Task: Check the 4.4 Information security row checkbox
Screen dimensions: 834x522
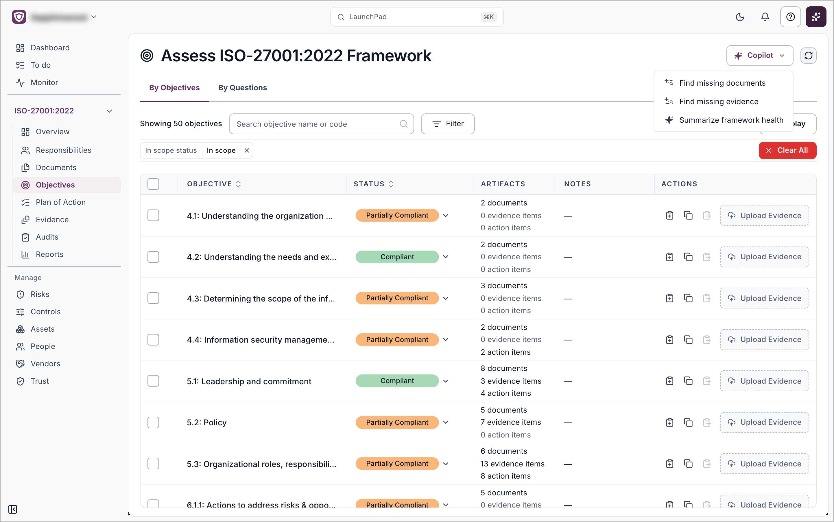Action: coord(153,340)
